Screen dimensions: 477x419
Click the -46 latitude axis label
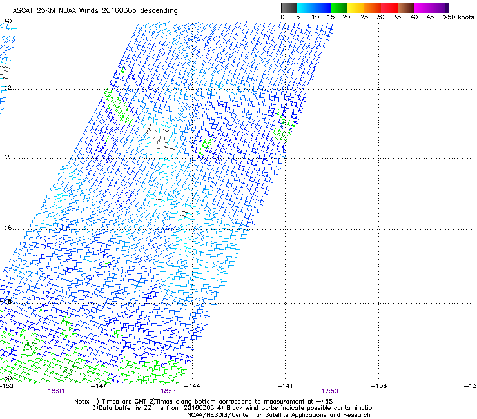click(x=6, y=228)
